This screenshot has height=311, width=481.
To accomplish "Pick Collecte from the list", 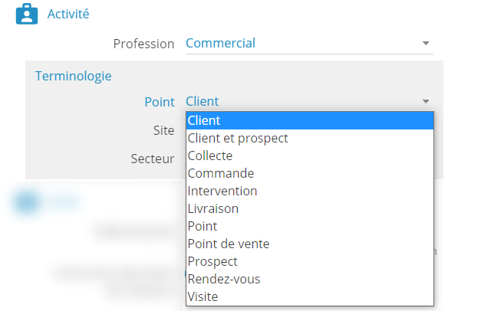I will (x=310, y=155).
